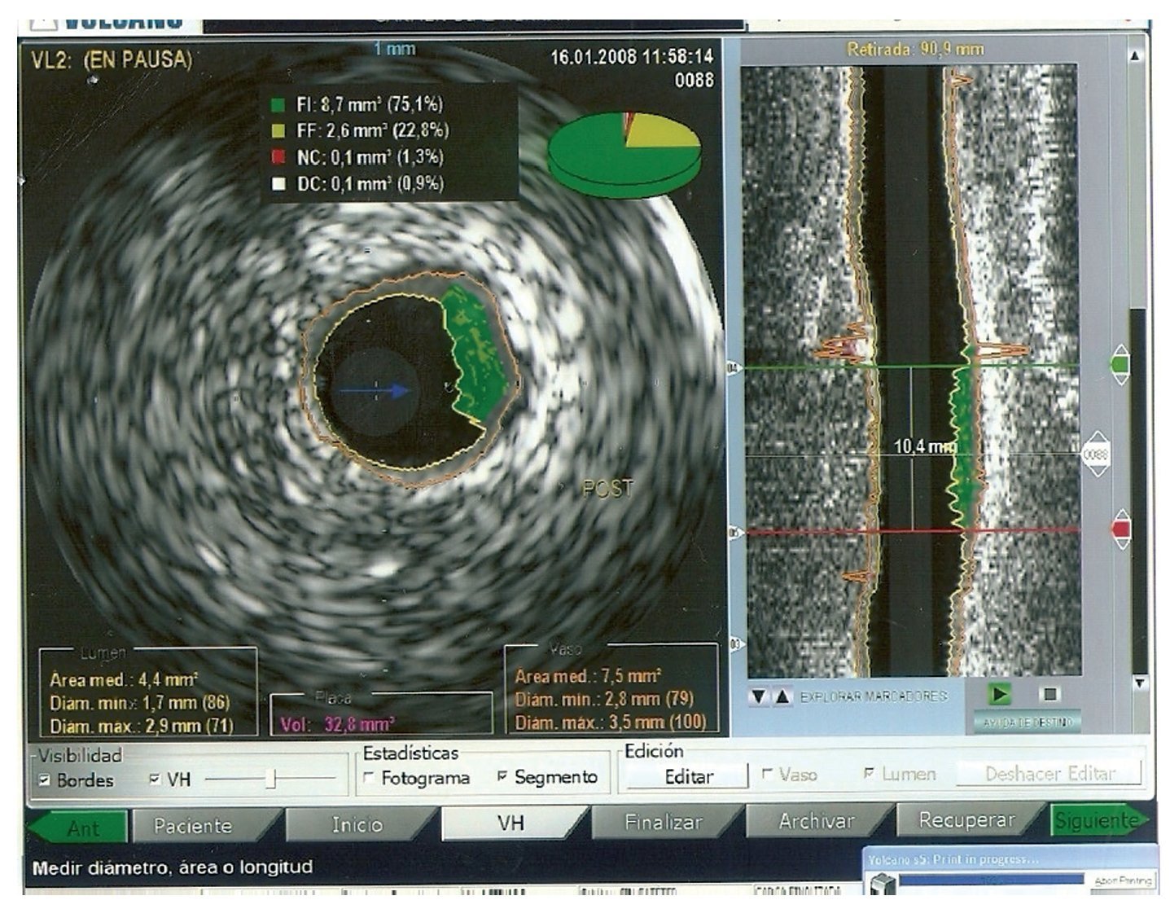This screenshot has height=909, width=1170.
Task: Select the red segment end marker handle
Action: coord(1121,529)
